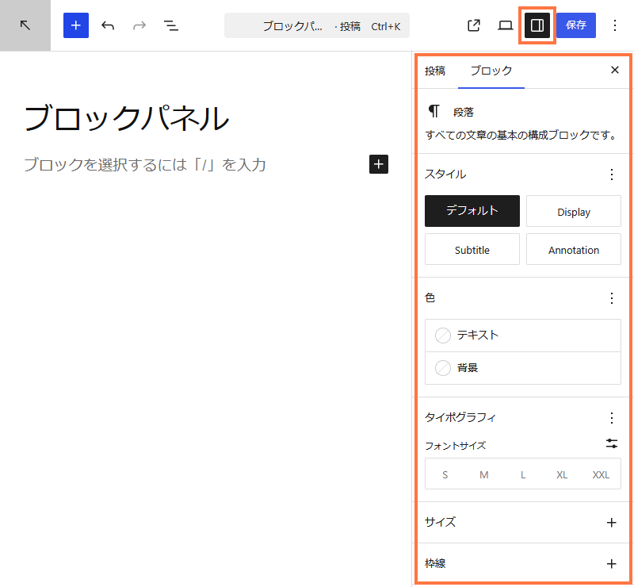
Task: Toggle custom font size sliders icon
Action: point(611,443)
